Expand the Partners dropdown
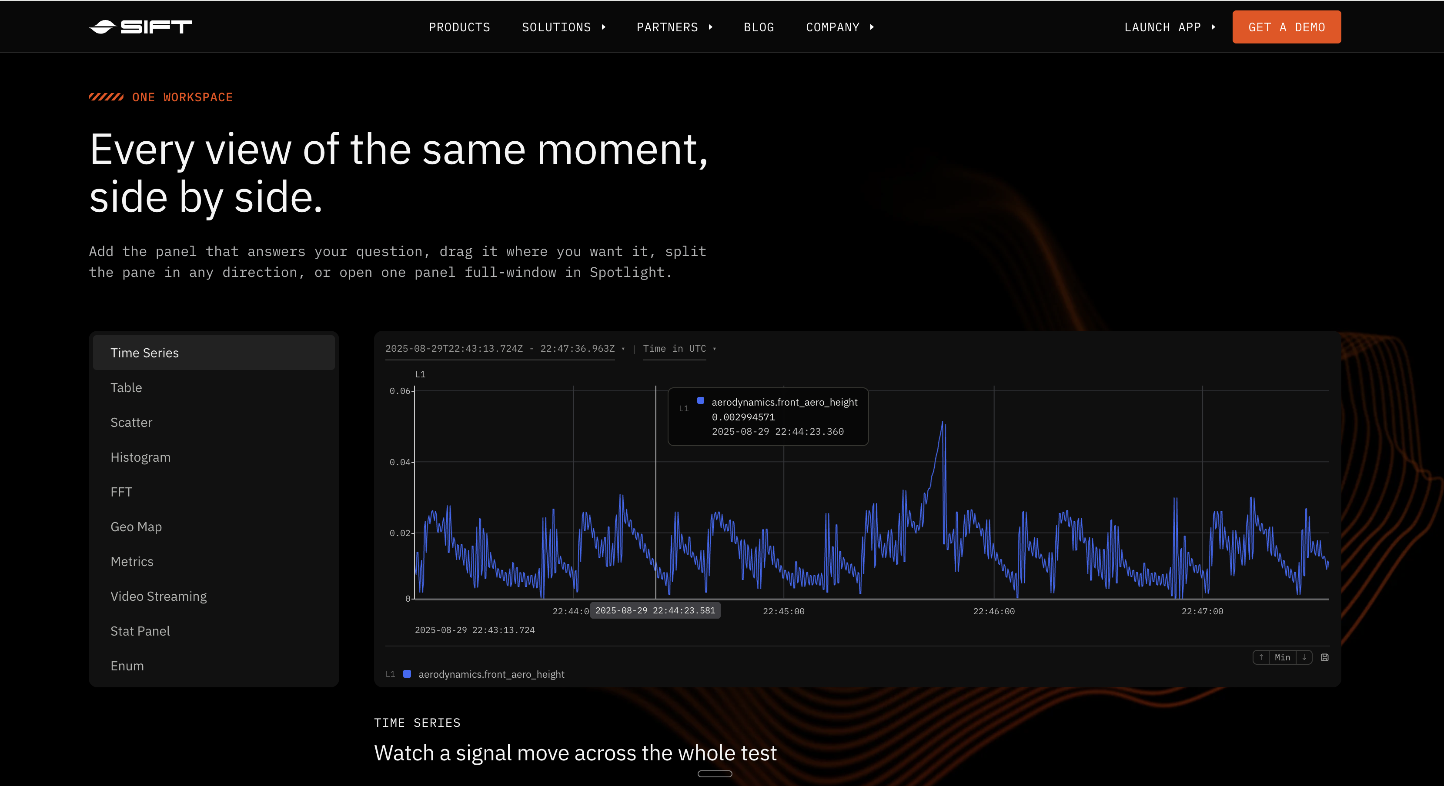 tap(675, 27)
